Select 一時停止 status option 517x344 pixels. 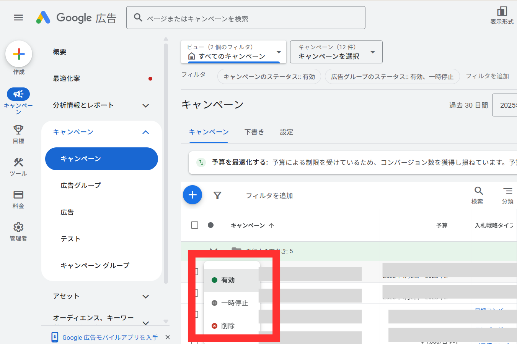232,303
